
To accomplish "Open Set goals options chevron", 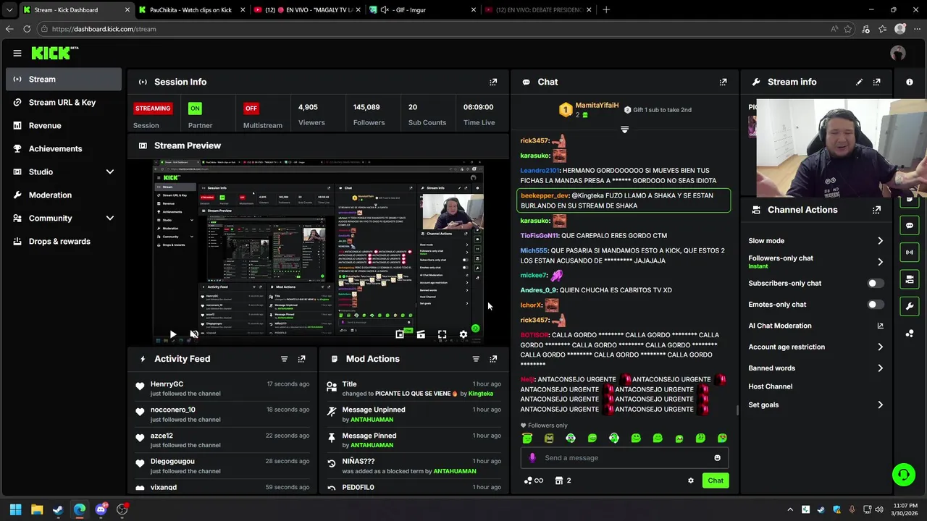I will coord(880,405).
